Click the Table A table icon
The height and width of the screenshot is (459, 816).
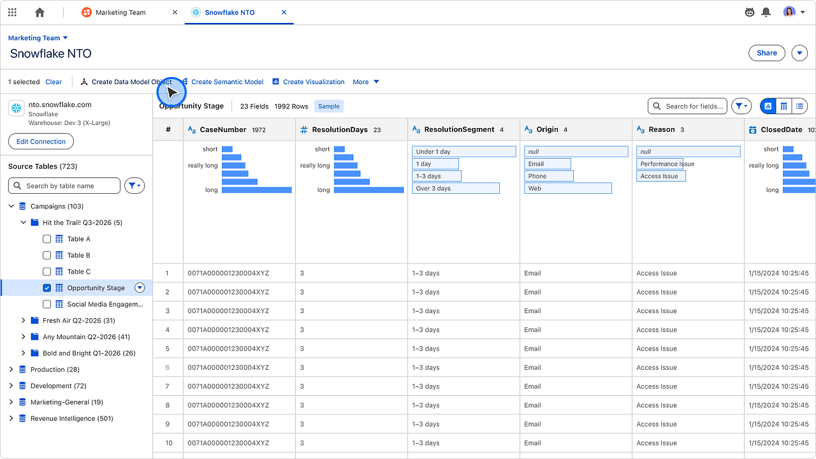(59, 239)
